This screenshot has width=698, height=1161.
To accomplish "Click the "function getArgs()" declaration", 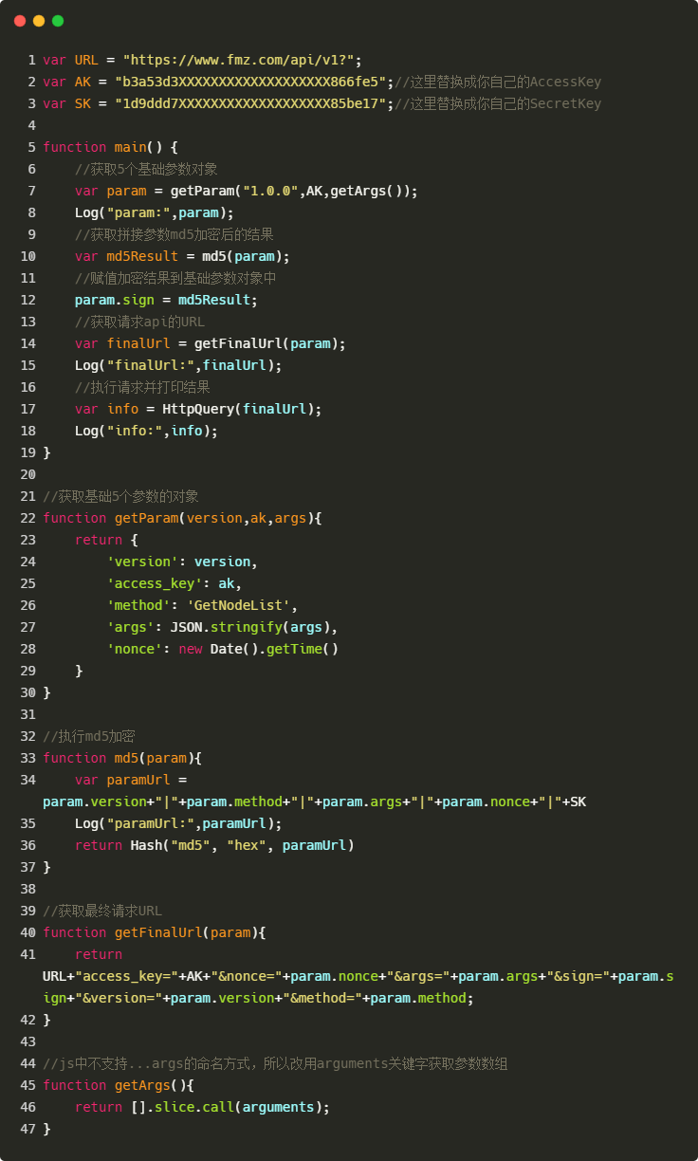I will pyautogui.click(x=118, y=1085).
